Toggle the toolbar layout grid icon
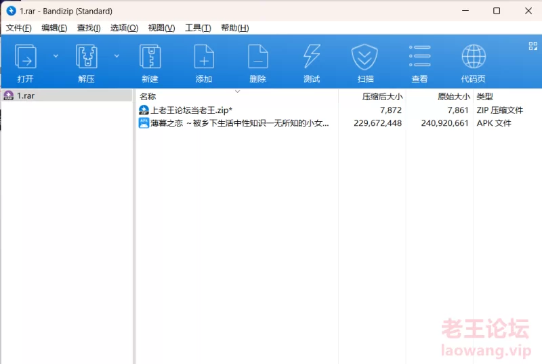The height and width of the screenshot is (364, 542). click(x=533, y=46)
